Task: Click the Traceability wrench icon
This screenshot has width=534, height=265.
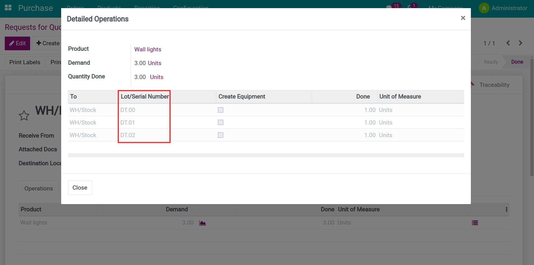Action: (472, 84)
